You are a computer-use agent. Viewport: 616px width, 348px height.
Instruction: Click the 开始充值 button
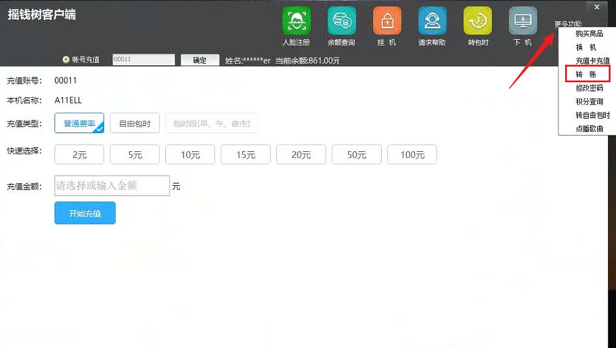[x=85, y=213]
